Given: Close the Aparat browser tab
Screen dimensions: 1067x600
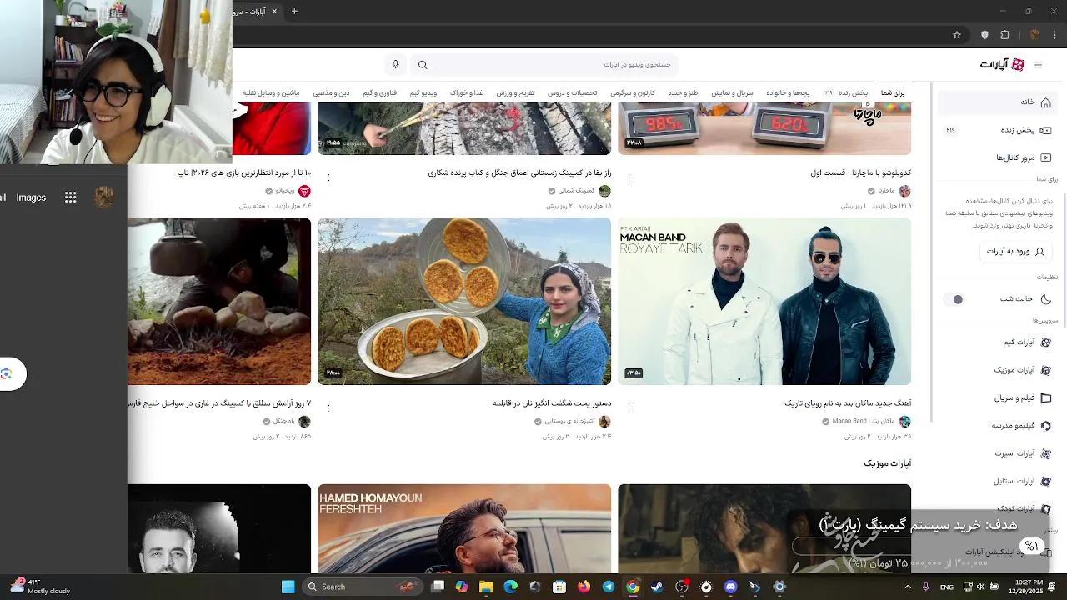Looking at the screenshot, I should coord(274,12).
